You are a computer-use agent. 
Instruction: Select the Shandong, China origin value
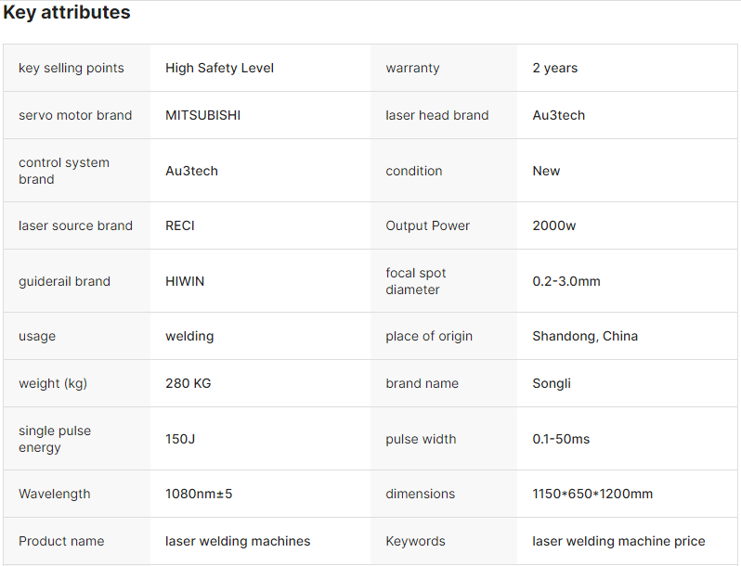(x=585, y=336)
